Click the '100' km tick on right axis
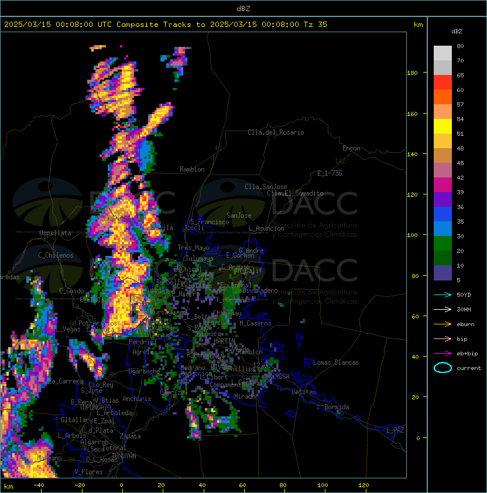Image resolution: width=487 pixels, height=493 pixels. click(412, 235)
